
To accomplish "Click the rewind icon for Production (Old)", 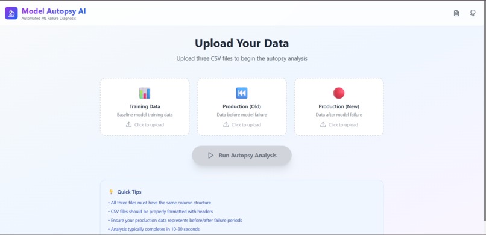I will pos(242,93).
